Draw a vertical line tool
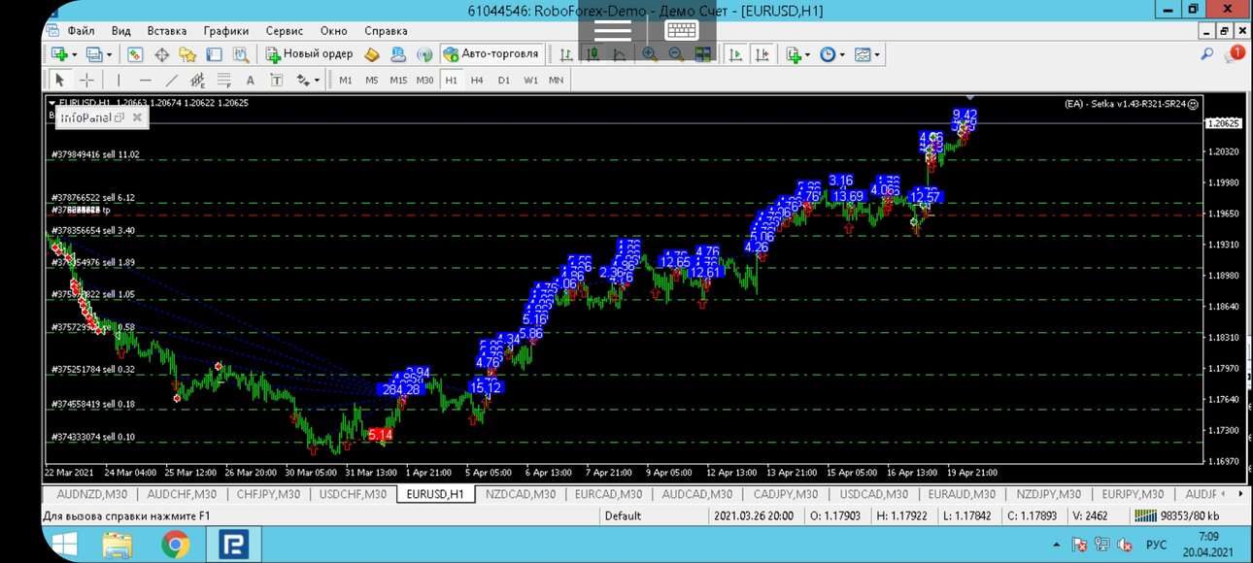The width and height of the screenshot is (1253, 563). tap(119, 80)
